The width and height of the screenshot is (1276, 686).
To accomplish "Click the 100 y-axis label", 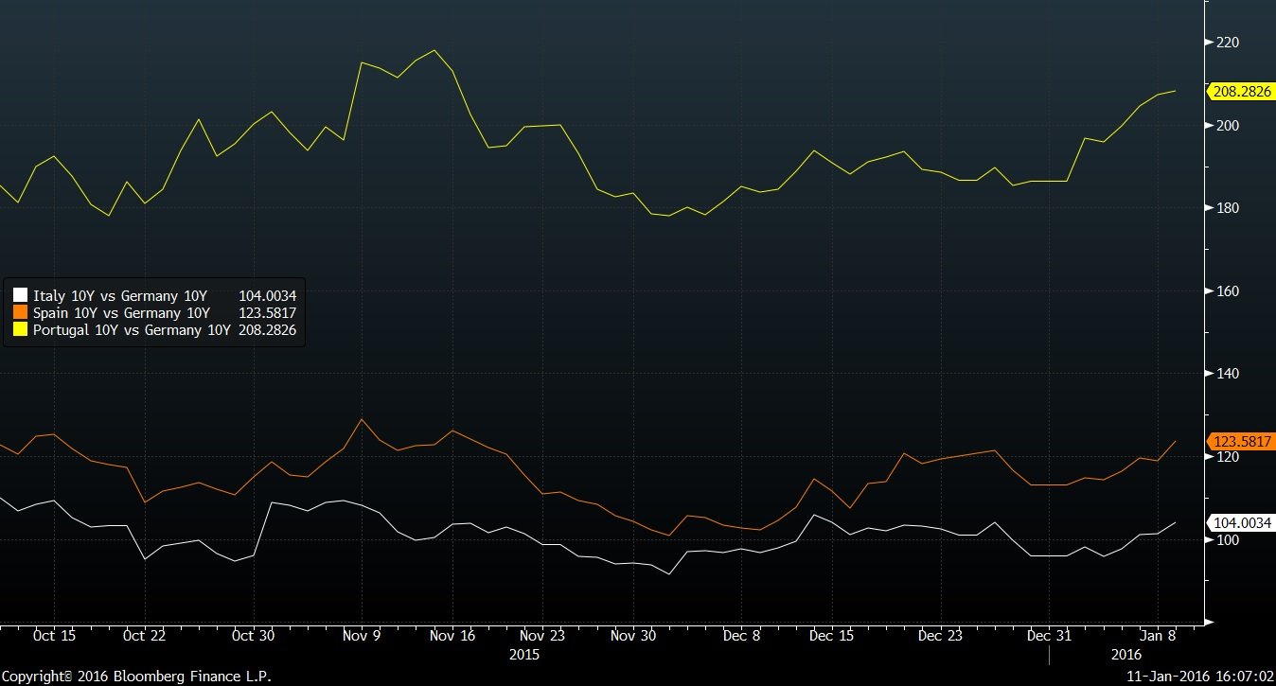I will tap(1229, 539).
